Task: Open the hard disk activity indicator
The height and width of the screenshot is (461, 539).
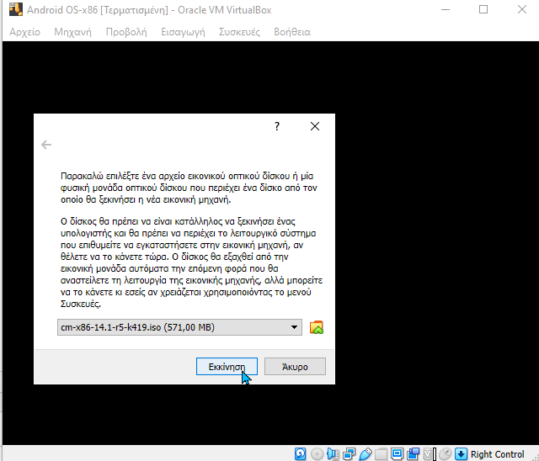Action: [x=300, y=453]
